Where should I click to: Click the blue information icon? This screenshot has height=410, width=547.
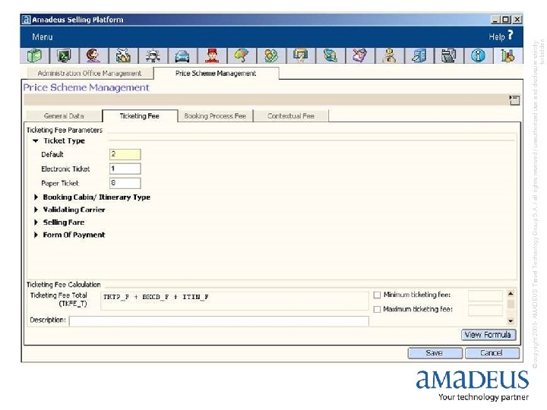[x=478, y=55]
